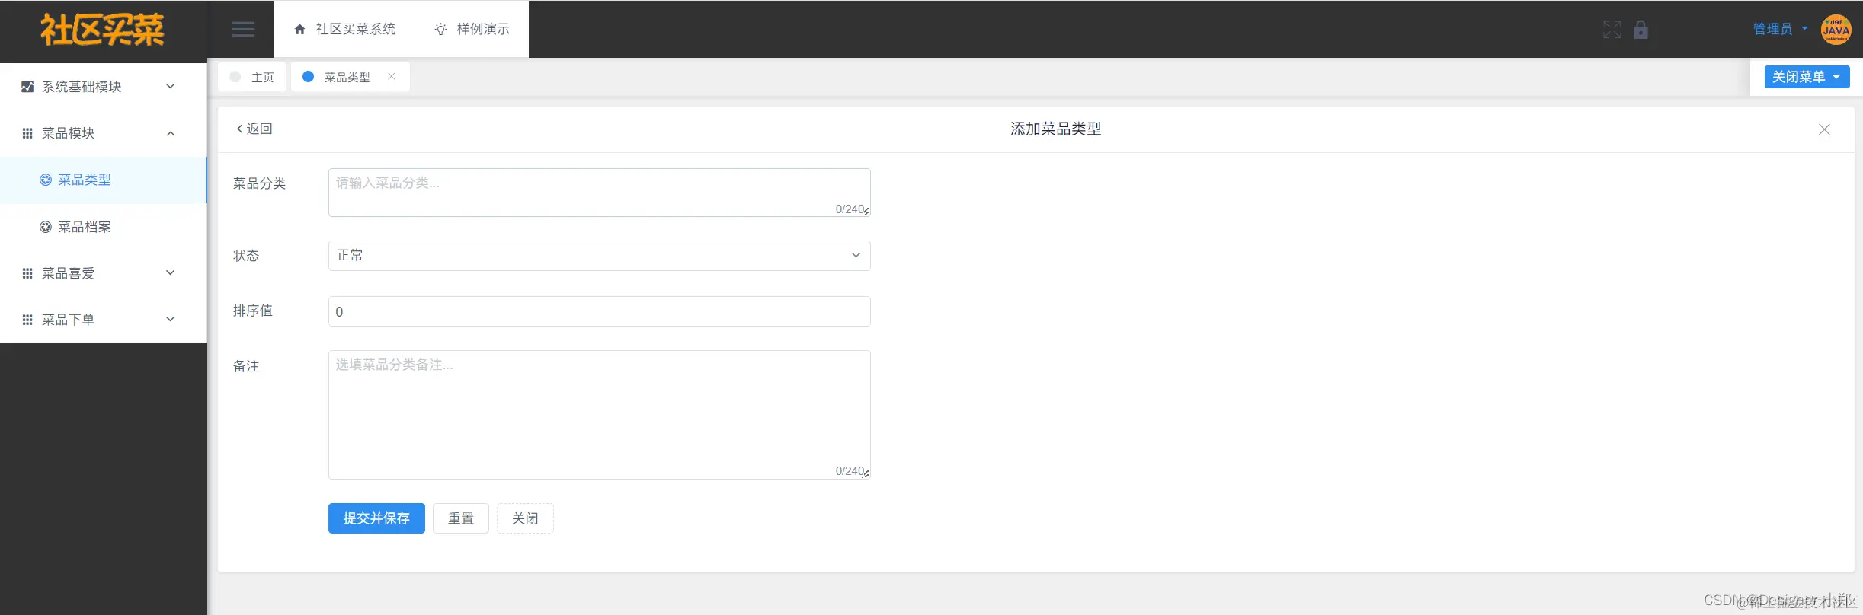Click the 社区买菜 logo
Image resolution: width=1863 pixels, height=615 pixels.
tap(102, 30)
